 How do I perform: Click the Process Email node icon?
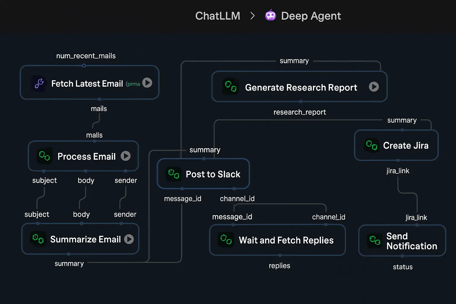pyautogui.click(x=45, y=156)
